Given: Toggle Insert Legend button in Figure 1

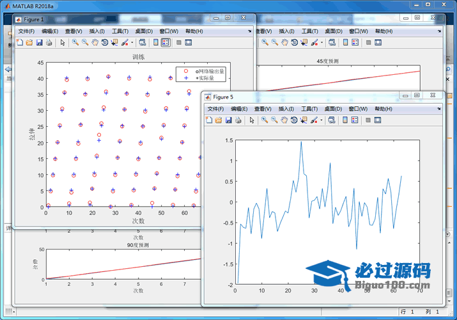Looking at the screenshot, I should (166, 43).
